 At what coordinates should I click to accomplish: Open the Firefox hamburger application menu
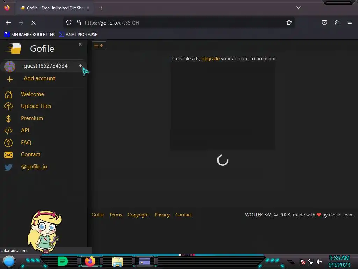point(350,22)
